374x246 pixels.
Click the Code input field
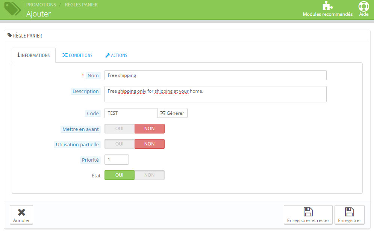(x=131, y=113)
